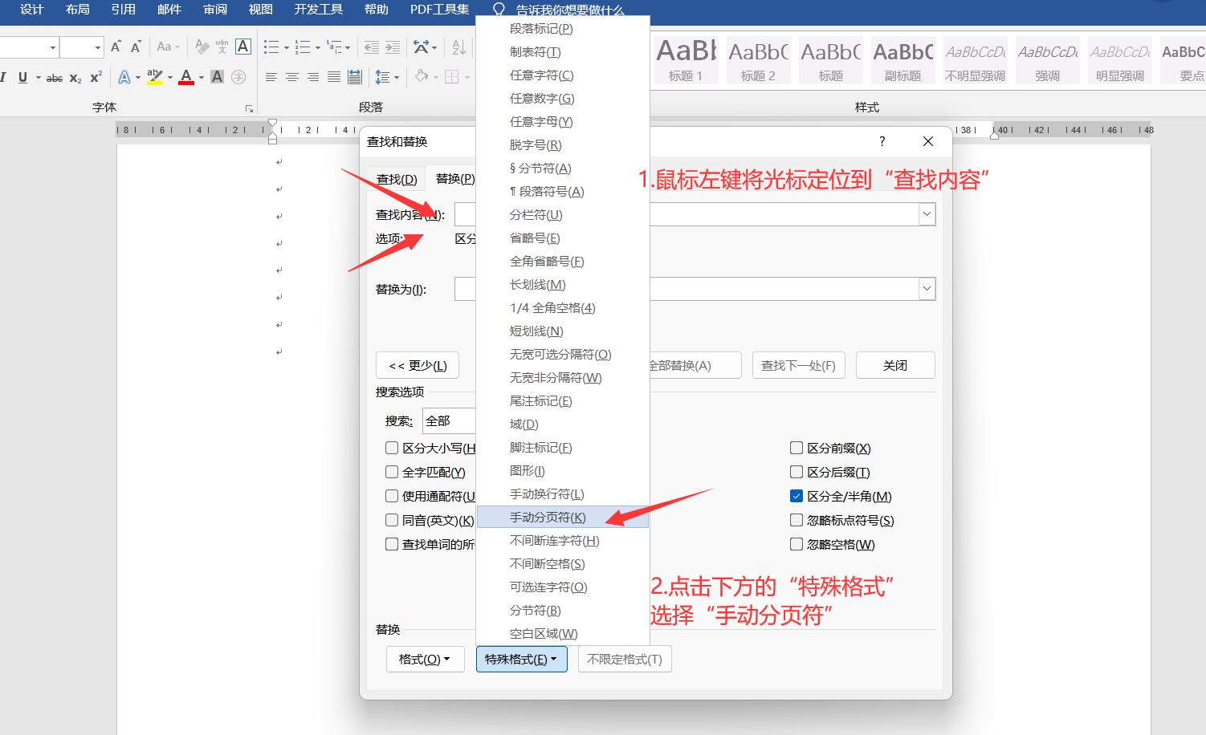Toggle strikethrough formatting
The height and width of the screenshot is (735, 1206).
click(x=54, y=77)
